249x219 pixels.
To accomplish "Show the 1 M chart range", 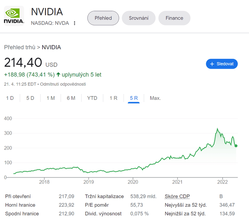I will tap(51, 98).
